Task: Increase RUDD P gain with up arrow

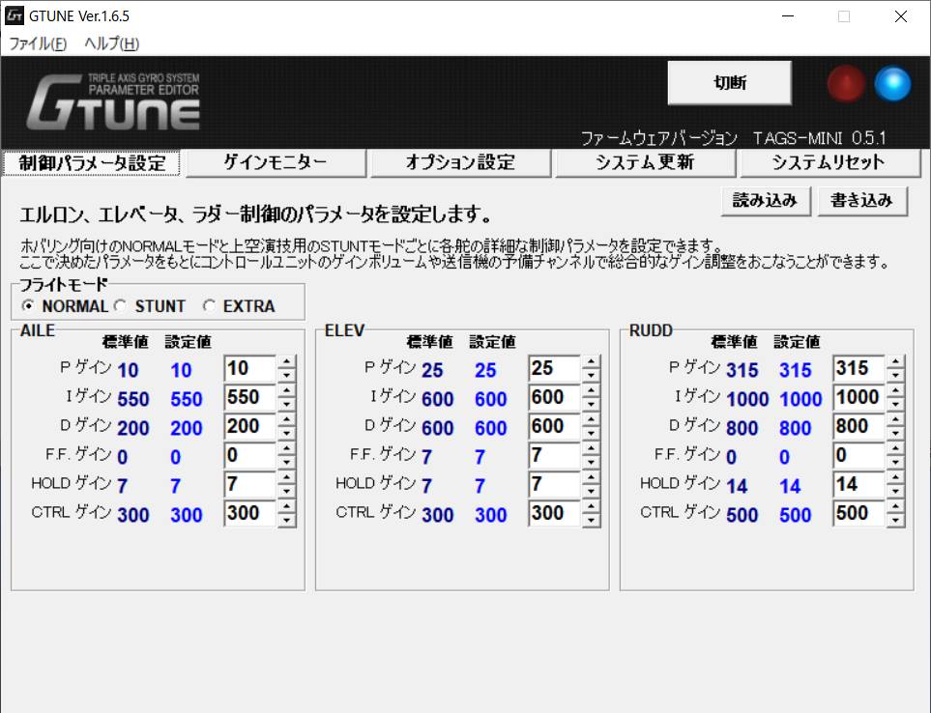Action: (x=895, y=361)
